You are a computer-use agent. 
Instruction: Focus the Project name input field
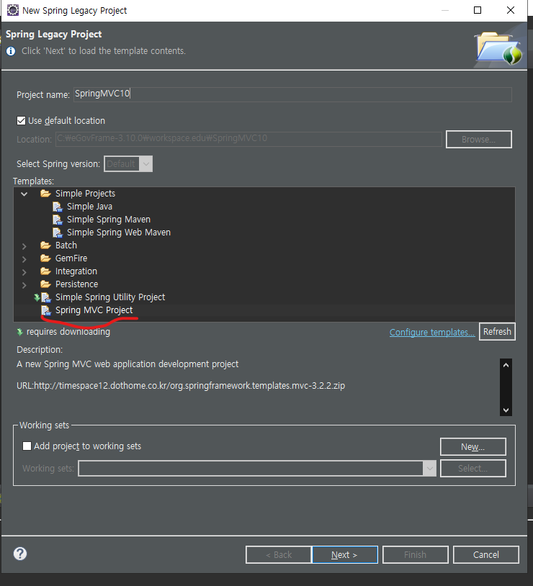pos(292,94)
